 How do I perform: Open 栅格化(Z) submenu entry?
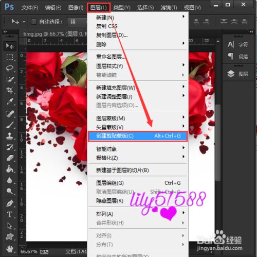(137, 158)
